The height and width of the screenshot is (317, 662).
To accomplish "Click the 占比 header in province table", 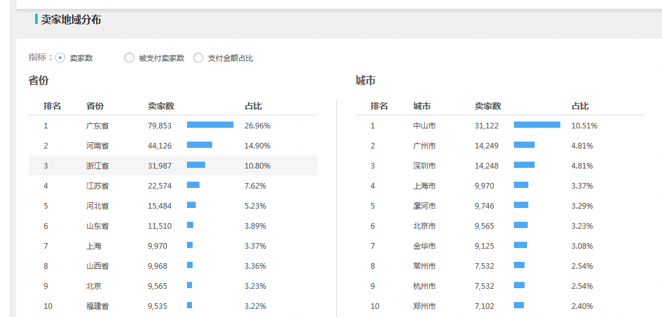I will (254, 107).
